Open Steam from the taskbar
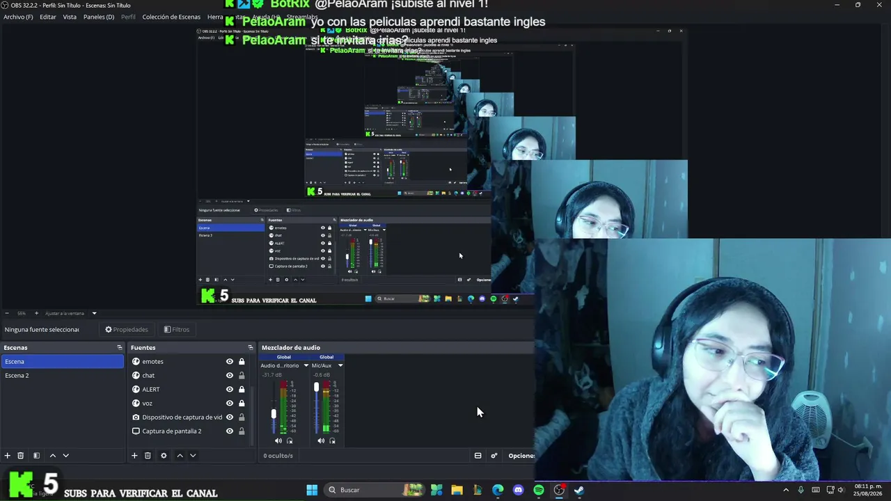Image resolution: width=891 pixels, height=501 pixels. (579, 490)
